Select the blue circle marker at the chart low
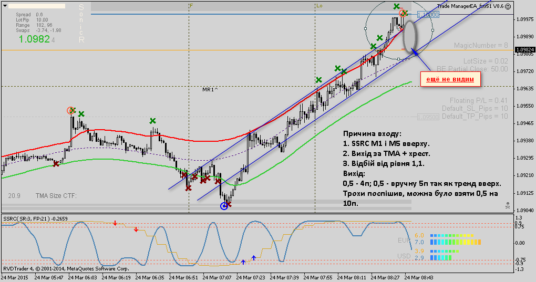 coord(224,206)
